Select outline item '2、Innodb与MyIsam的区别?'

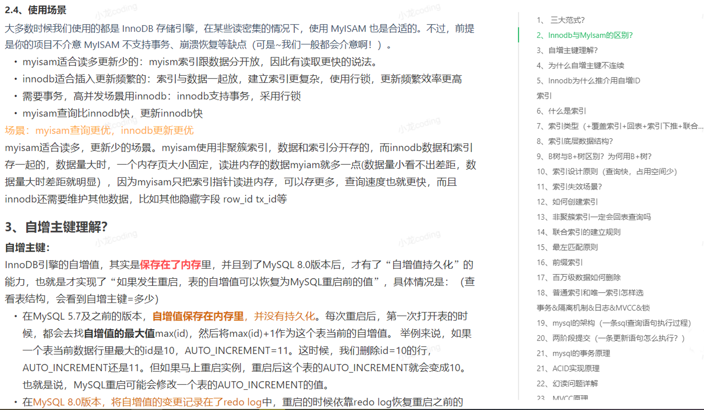click(x=585, y=35)
